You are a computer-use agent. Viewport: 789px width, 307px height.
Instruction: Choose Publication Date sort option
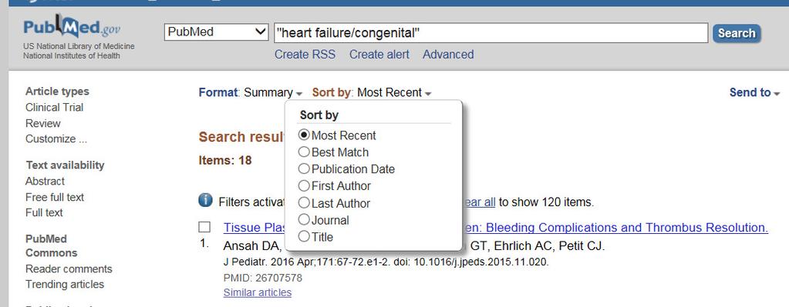pyautogui.click(x=304, y=169)
